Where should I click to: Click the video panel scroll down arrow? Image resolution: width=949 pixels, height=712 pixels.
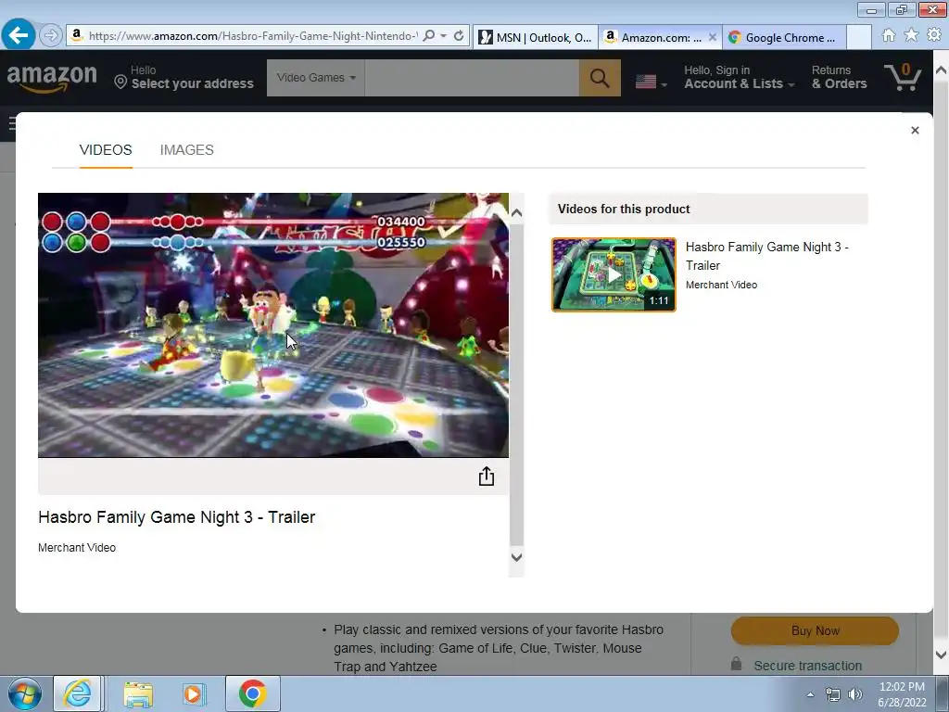pos(516,557)
